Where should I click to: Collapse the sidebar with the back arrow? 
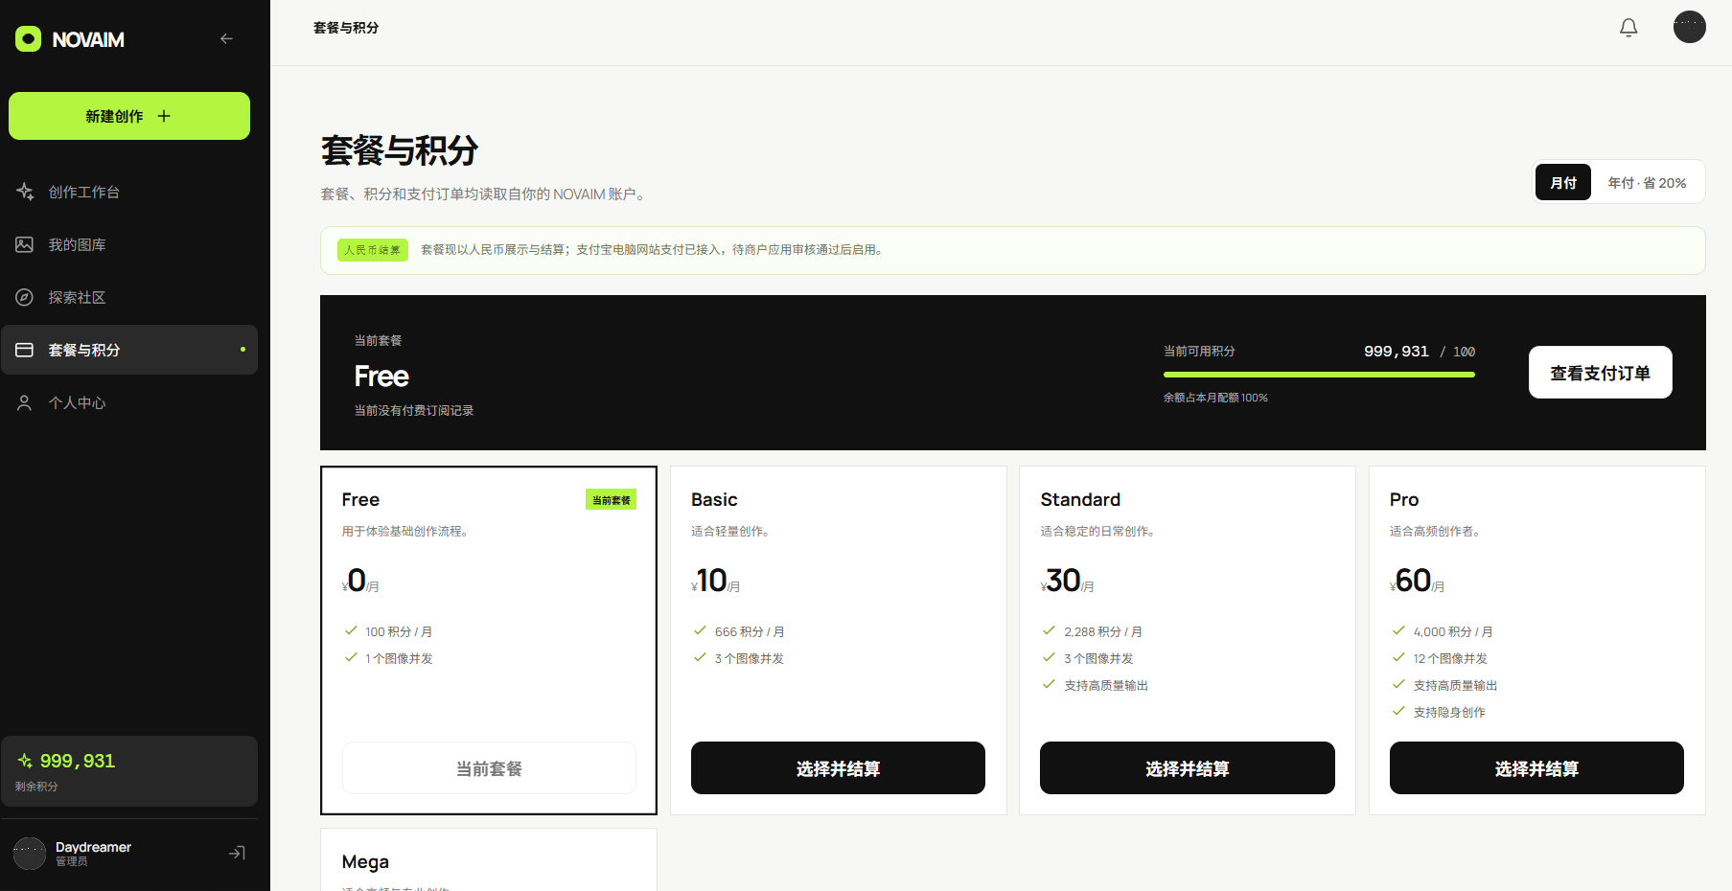tap(226, 39)
